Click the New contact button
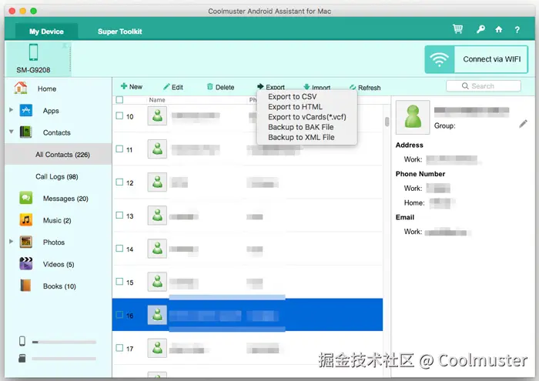 pyautogui.click(x=132, y=86)
